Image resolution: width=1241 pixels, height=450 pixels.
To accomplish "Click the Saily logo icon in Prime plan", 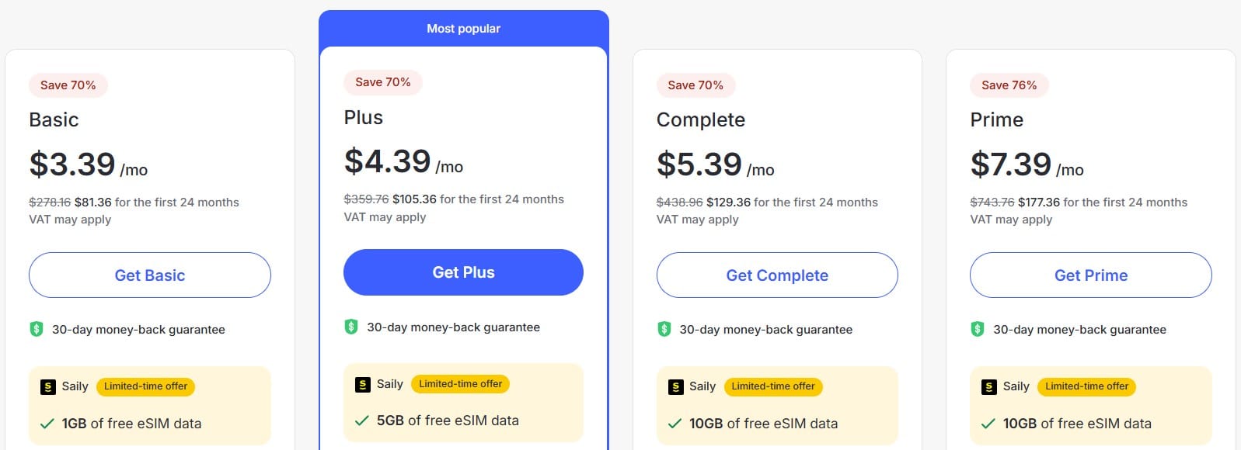I will point(989,386).
